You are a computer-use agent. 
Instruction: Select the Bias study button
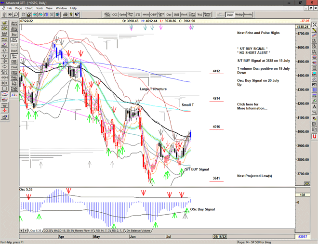(x=14, y=34)
